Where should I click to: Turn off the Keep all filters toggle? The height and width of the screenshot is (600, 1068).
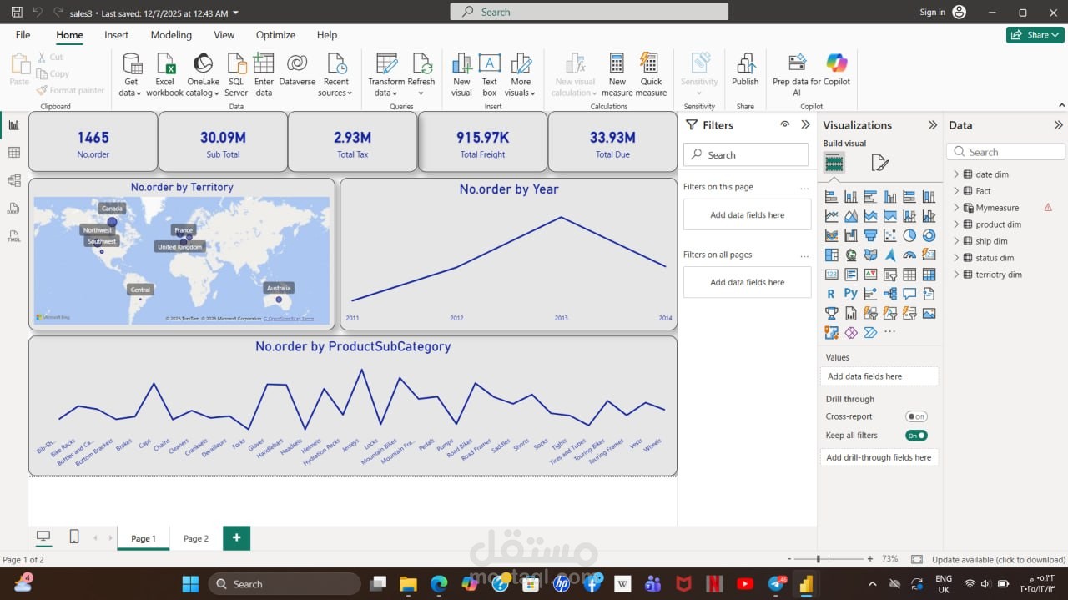point(916,435)
